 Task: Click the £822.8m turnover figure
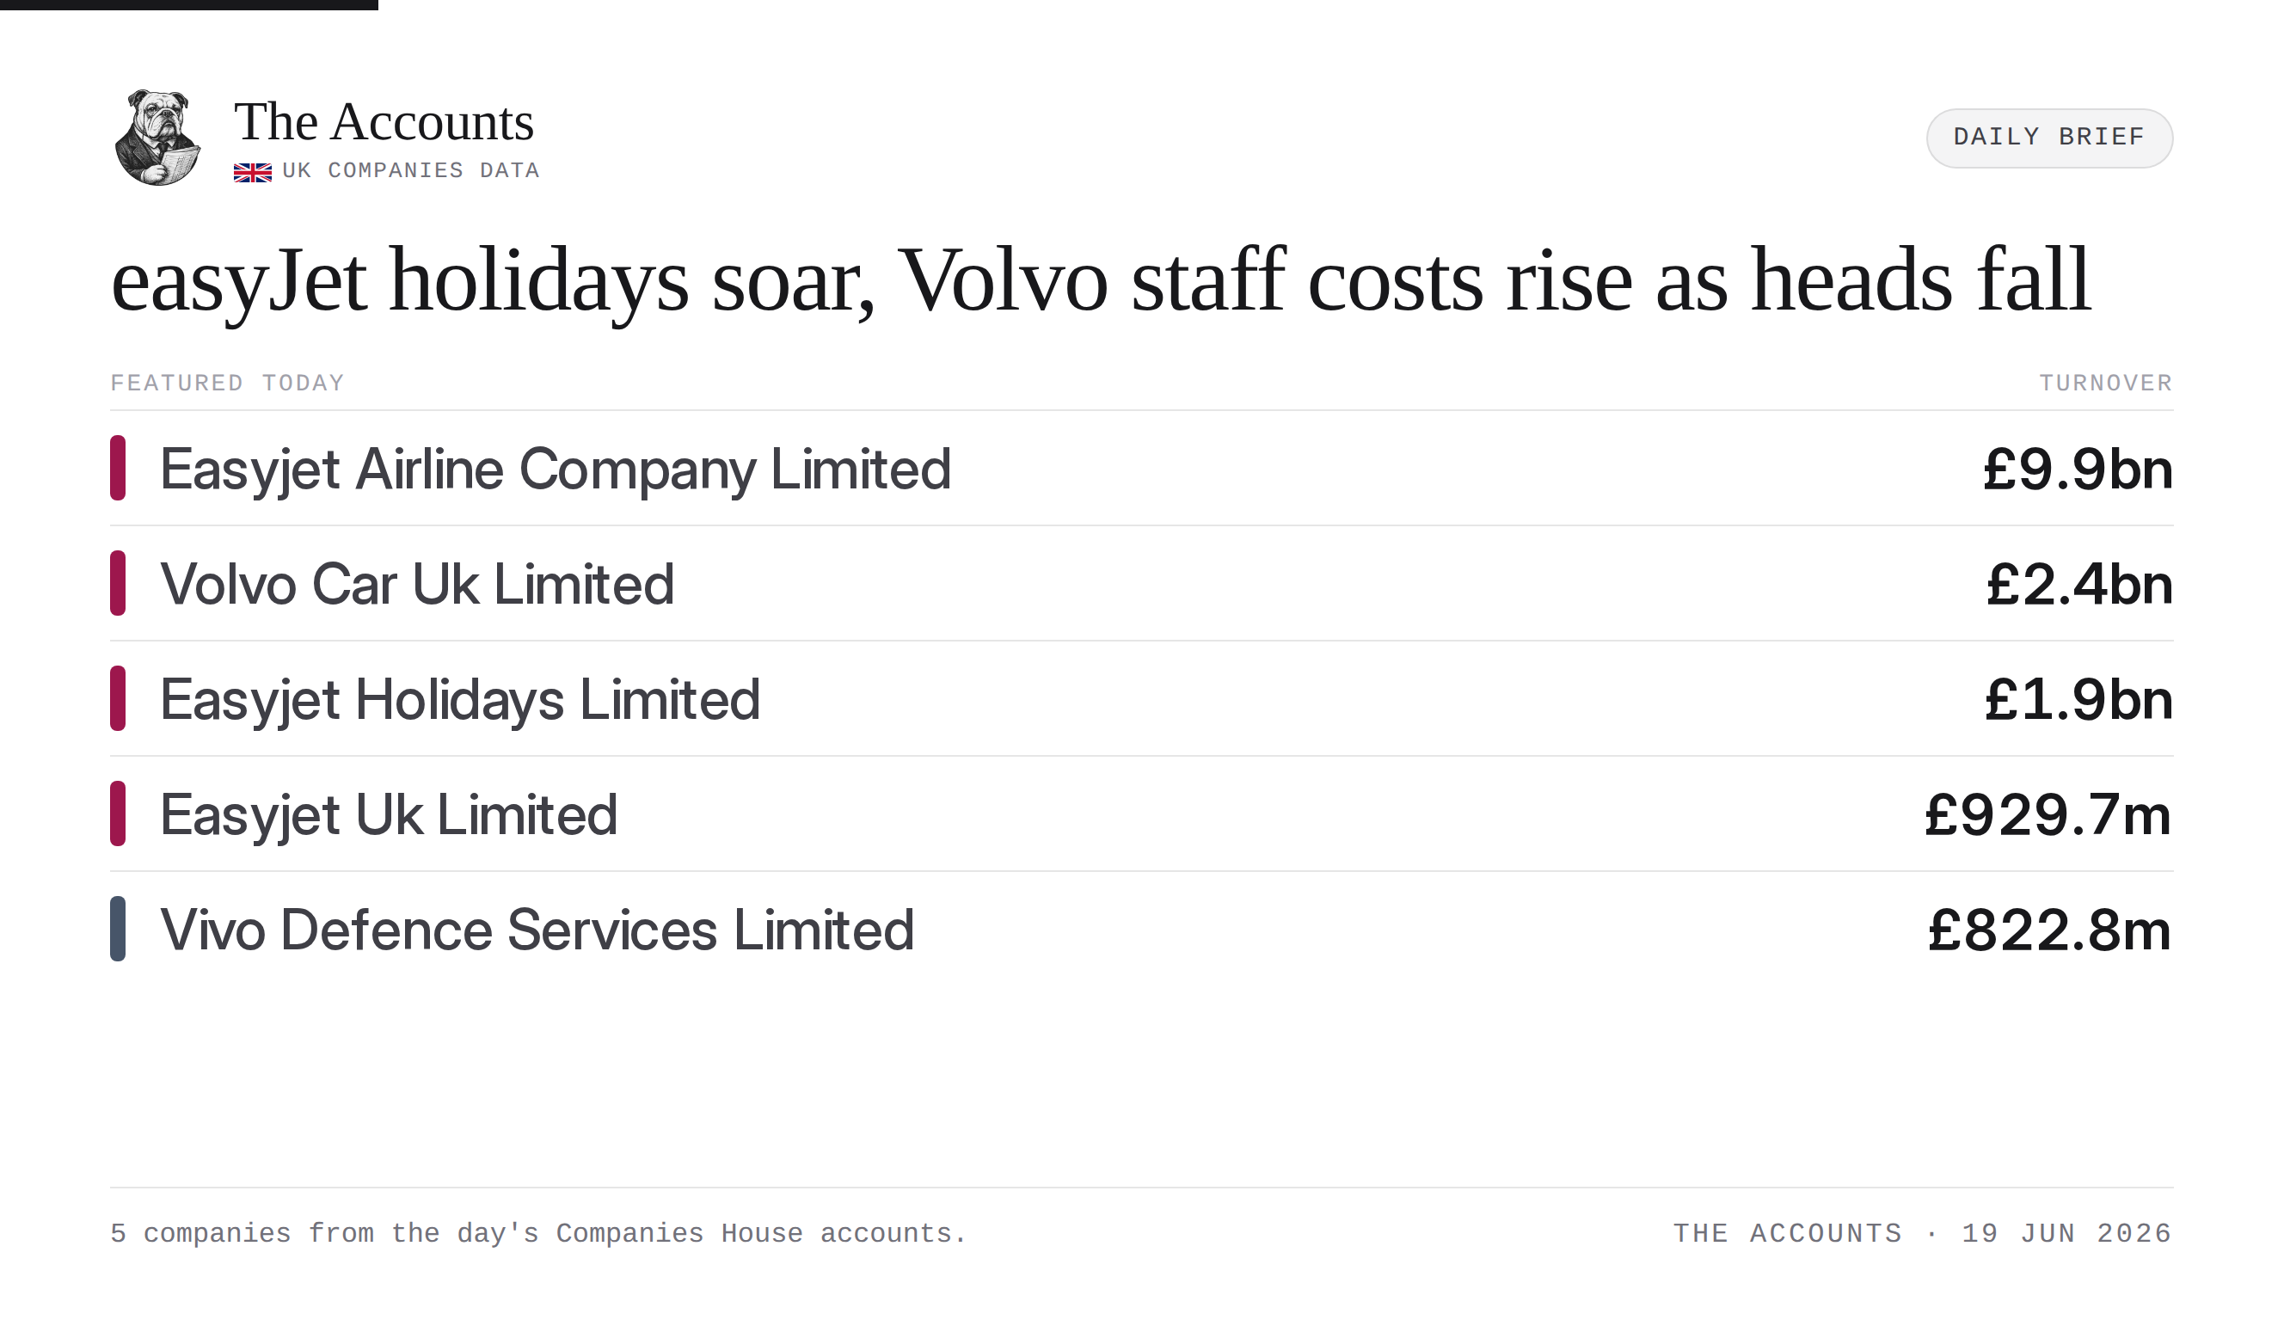[2049, 929]
